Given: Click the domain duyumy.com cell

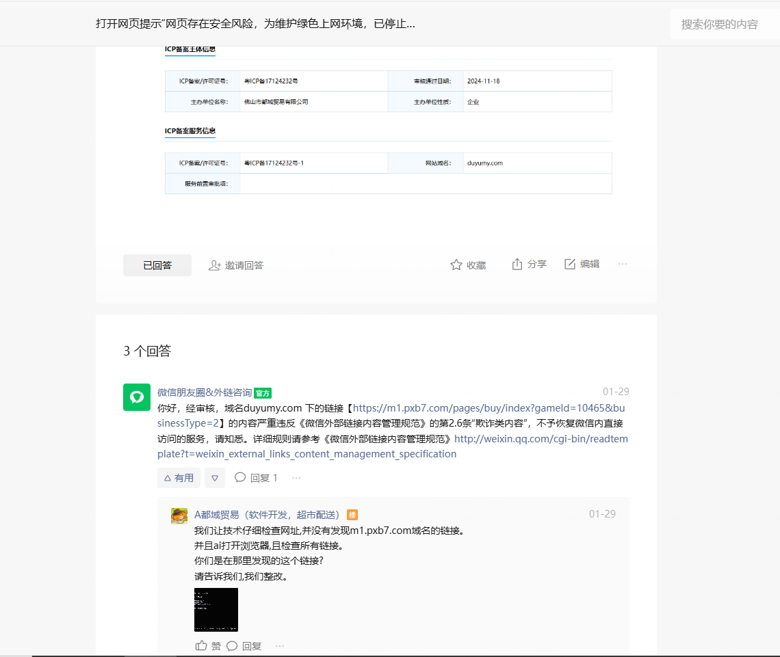Looking at the screenshot, I should coord(537,163).
